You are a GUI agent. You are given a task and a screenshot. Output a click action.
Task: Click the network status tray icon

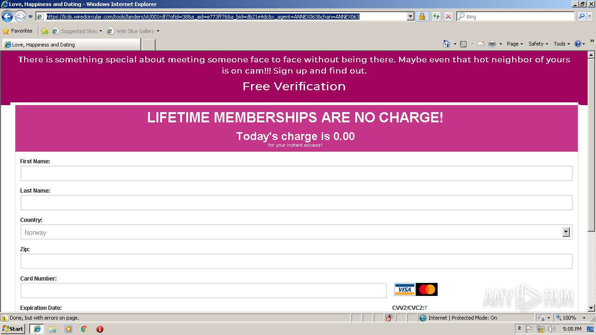pyautogui.click(x=541, y=329)
